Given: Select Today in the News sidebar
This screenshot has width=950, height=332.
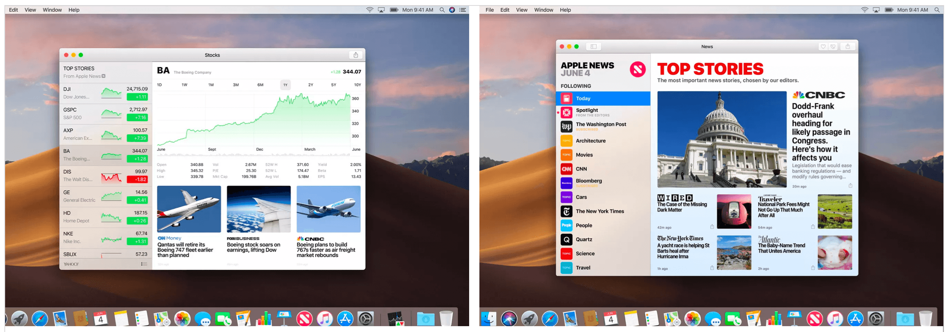Looking at the screenshot, I should tap(603, 98).
